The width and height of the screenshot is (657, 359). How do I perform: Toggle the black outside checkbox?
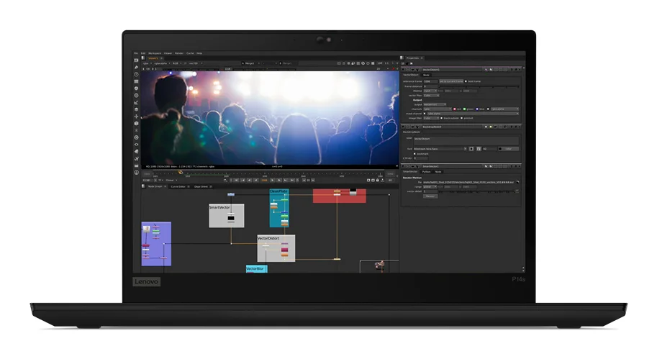click(x=442, y=118)
